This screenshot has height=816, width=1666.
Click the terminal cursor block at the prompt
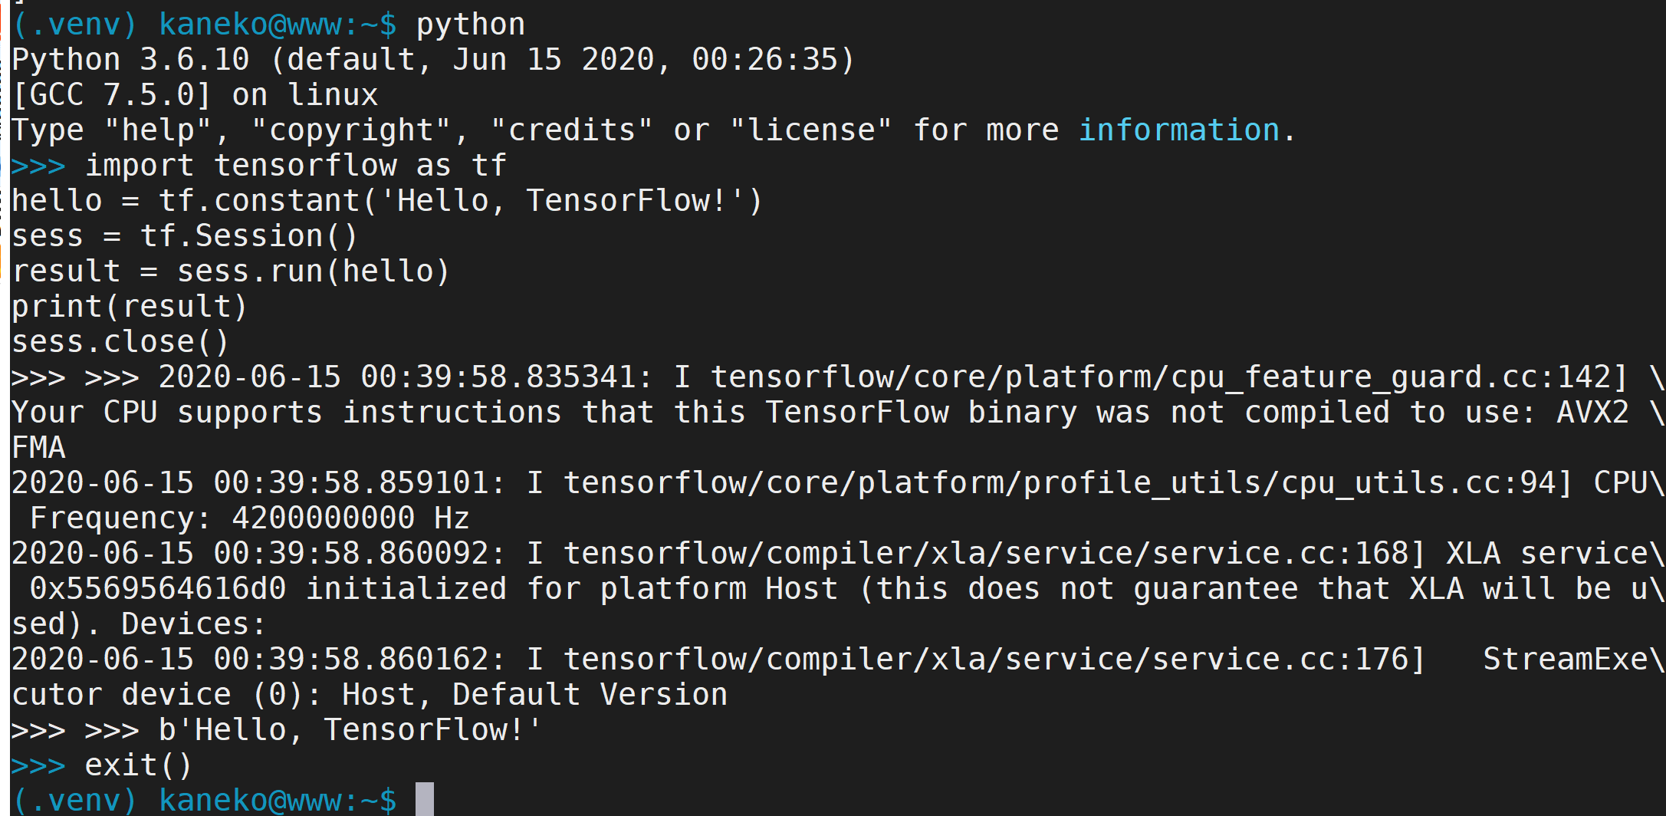425,799
